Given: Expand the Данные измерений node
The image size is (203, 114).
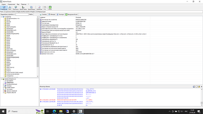Looking at the screenshot, I should coord(4,91).
